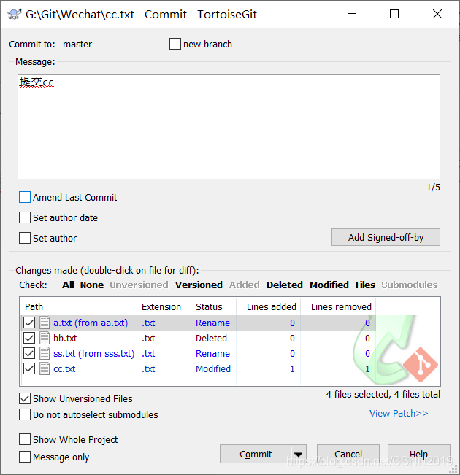Enable Set author checkbox
The width and height of the screenshot is (460, 475).
[x=25, y=238]
